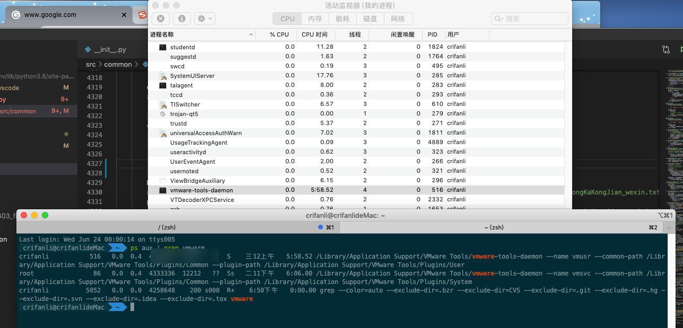Image resolution: width=683 pixels, height=328 pixels.
Task: Click 'src' in the editor breadcrumb
Action: click(x=91, y=64)
